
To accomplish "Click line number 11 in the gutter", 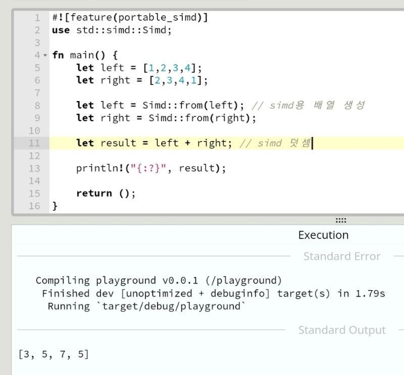I will coord(34,143).
